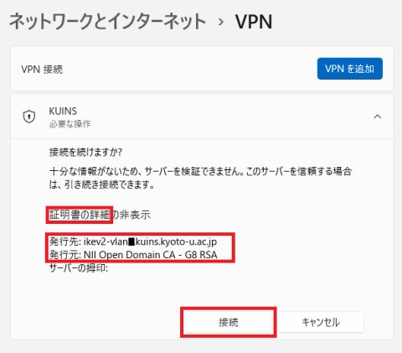Image resolution: width=402 pixels, height=353 pixels.
Task: Click the VPN 接続 label
Action: (x=42, y=69)
